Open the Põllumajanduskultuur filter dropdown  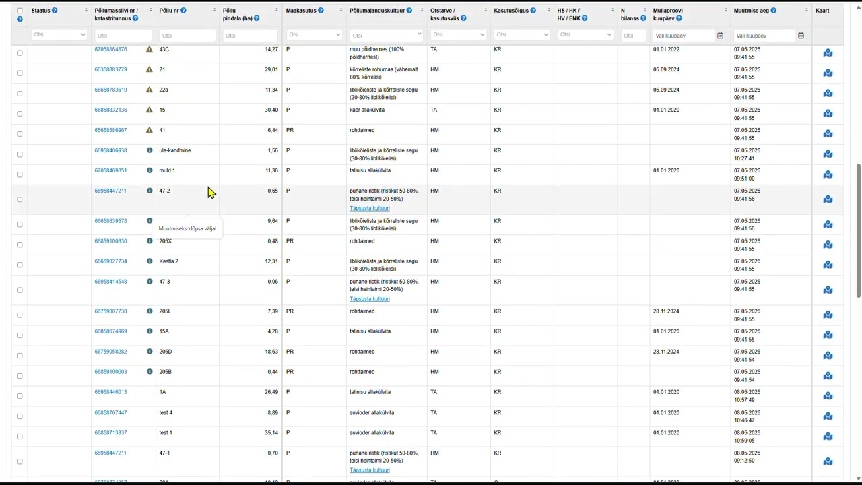(387, 35)
